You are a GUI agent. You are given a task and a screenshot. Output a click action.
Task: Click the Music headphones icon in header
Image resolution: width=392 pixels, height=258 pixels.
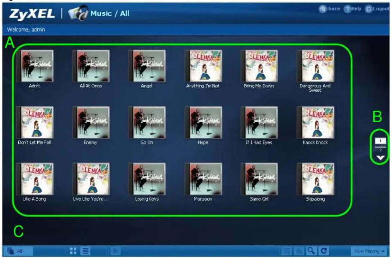[x=78, y=13]
